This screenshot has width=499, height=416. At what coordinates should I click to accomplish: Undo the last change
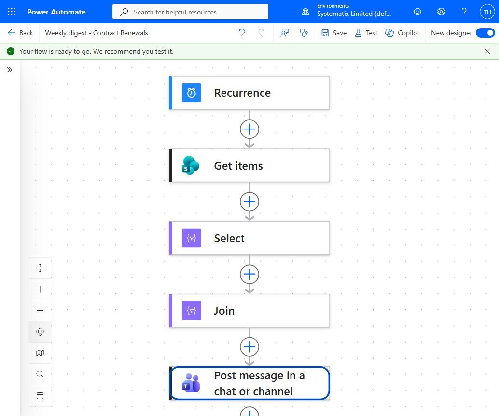click(242, 32)
